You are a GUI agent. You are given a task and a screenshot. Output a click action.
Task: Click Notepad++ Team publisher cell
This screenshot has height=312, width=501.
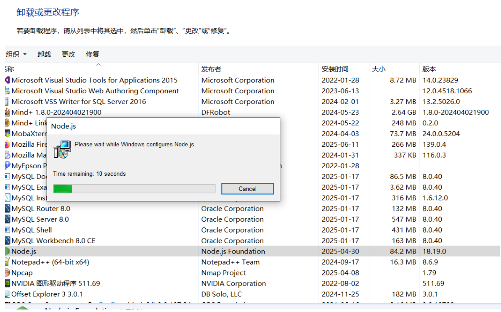231,262
